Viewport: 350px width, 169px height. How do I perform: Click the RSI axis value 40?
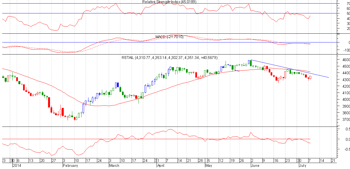348,19
